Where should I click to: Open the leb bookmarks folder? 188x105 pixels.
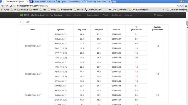point(43,10)
